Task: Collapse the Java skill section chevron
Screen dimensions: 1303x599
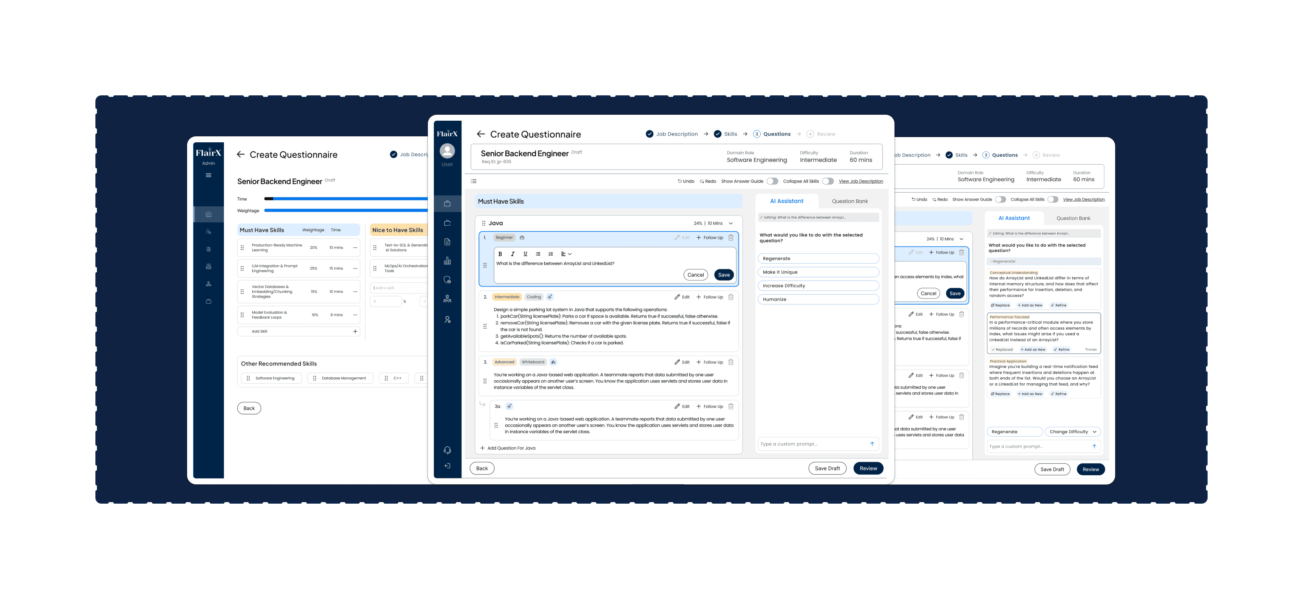Action: (x=731, y=224)
